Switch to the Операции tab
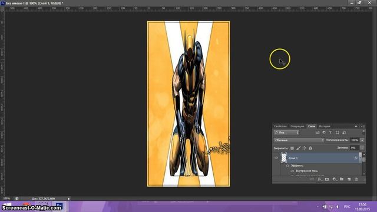The width and height of the screenshot is (377, 212). (x=297, y=126)
